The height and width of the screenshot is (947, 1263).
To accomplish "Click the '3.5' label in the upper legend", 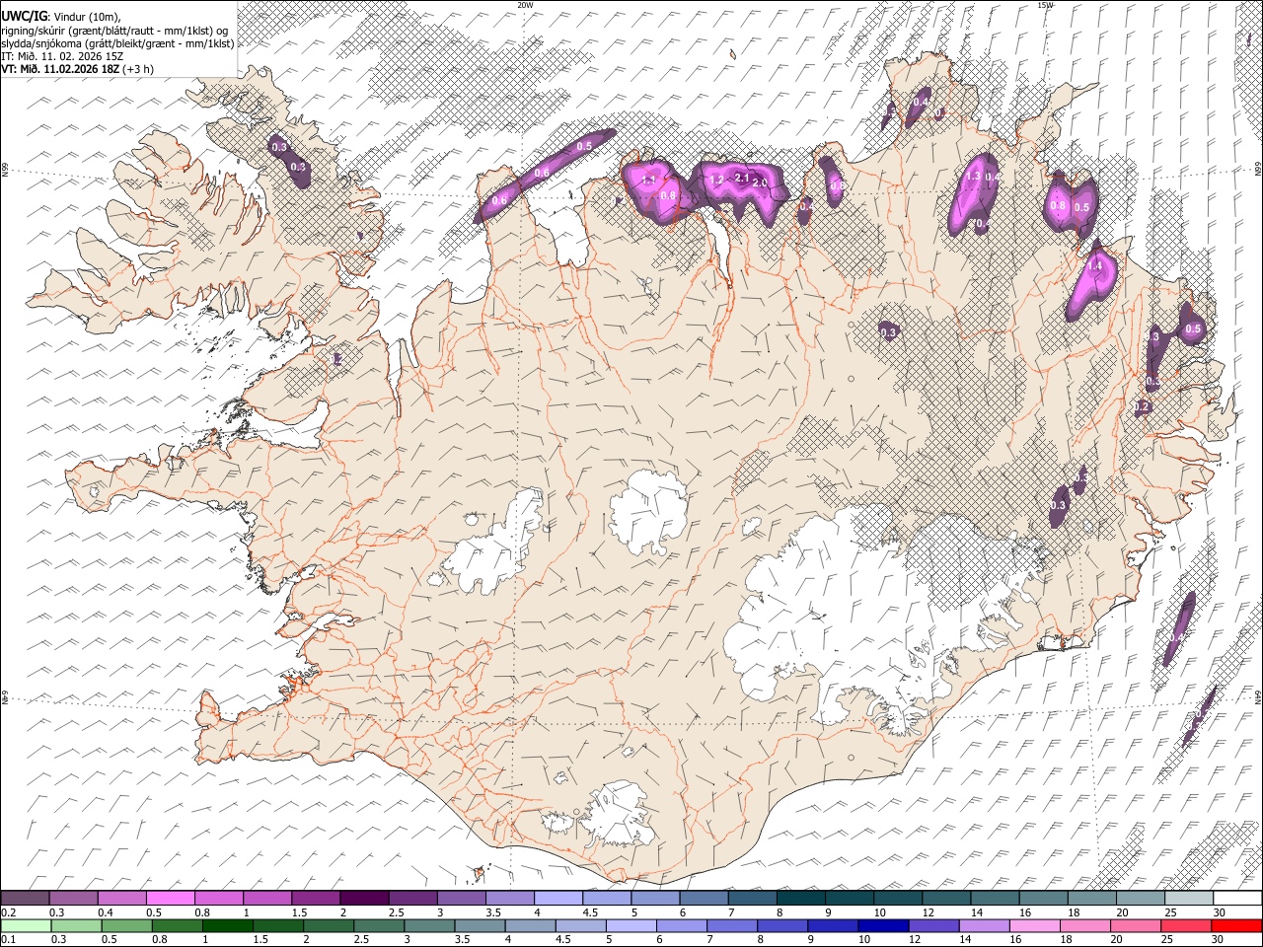I will (x=493, y=912).
